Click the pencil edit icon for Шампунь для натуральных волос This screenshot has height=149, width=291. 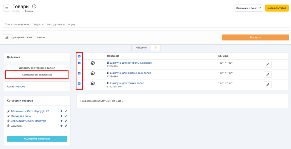pyautogui.click(x=267, y=64)
